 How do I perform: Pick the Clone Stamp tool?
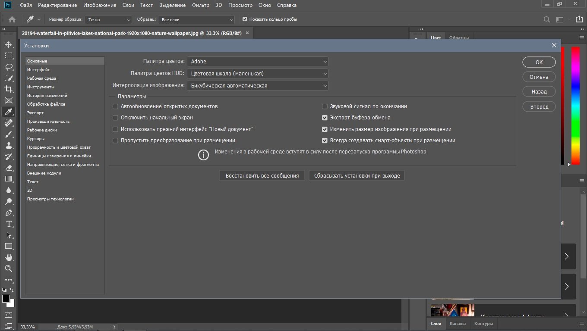point(8,146)
